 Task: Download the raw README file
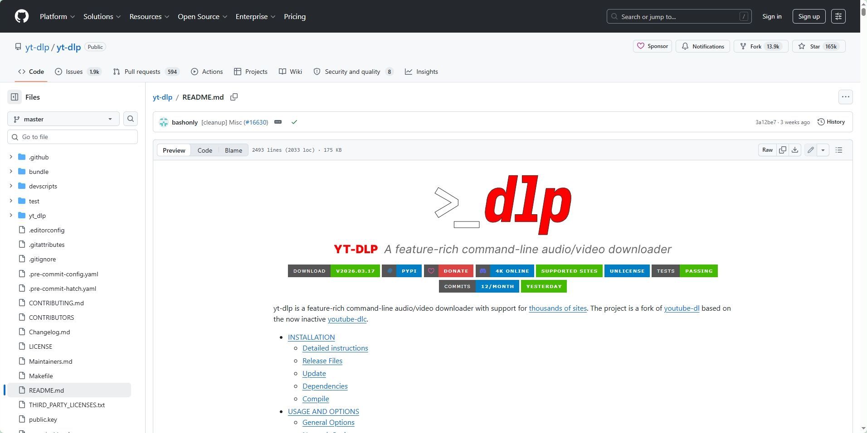[795, 150]
